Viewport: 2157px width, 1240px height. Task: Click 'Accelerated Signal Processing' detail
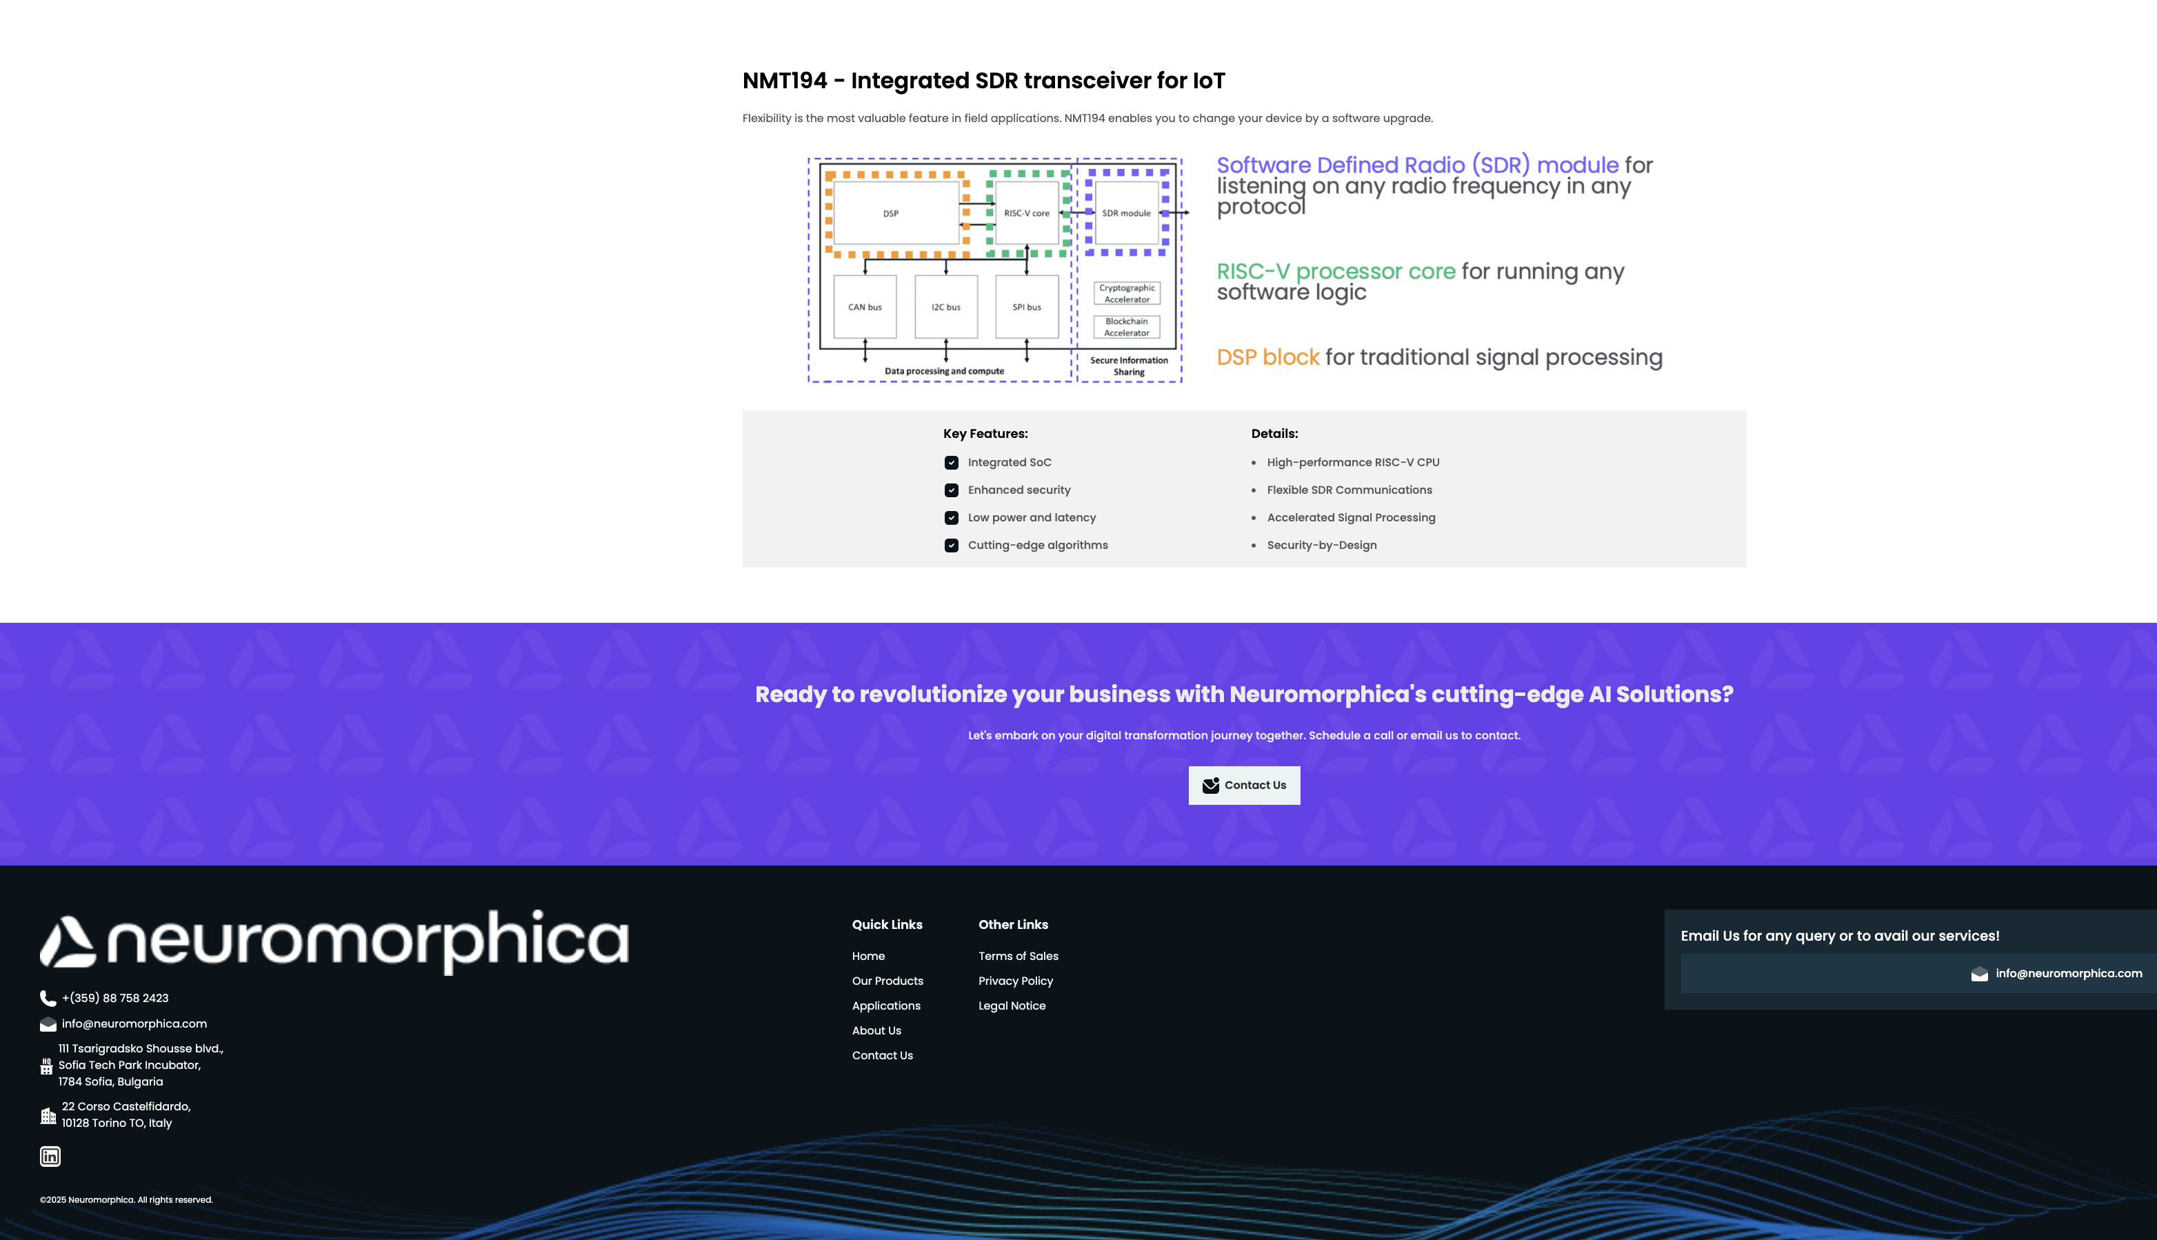pyautogui.click(x=1352, y=518)
